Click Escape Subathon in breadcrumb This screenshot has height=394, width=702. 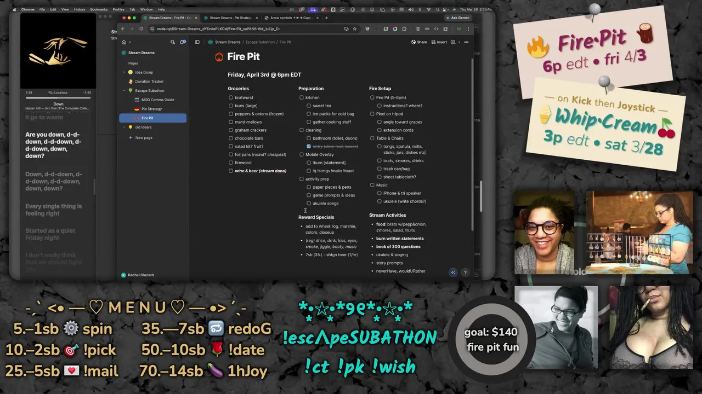click(260, 42)
